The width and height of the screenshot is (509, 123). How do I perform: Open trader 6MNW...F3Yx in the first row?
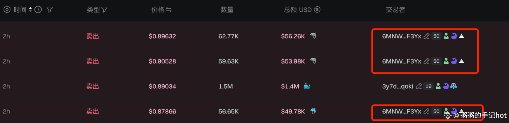tap(402, 36)
